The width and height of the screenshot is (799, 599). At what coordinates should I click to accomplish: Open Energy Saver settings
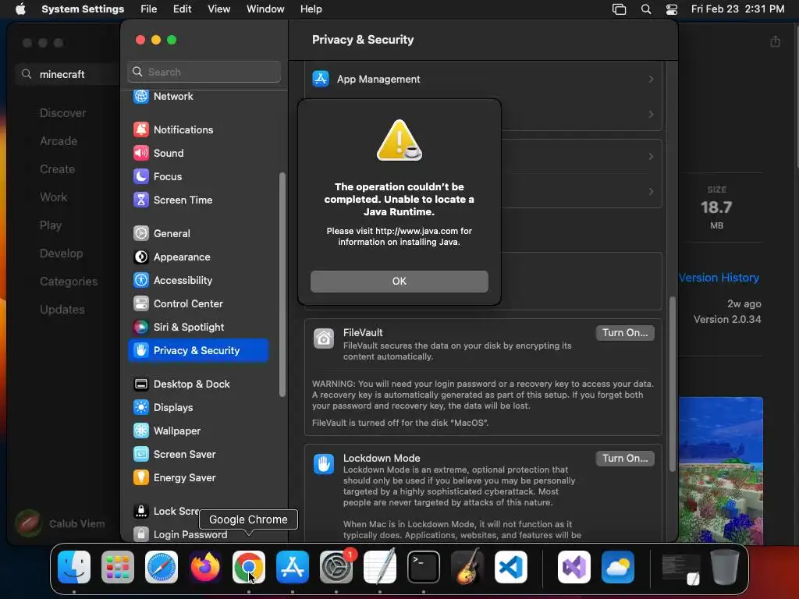199,478
